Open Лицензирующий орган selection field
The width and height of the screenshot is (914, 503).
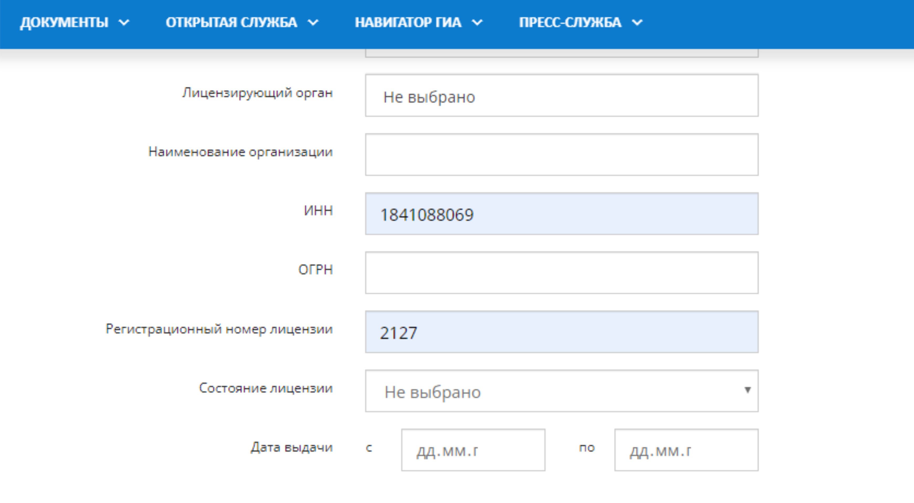pyautogui.click(x=561, y=96)
